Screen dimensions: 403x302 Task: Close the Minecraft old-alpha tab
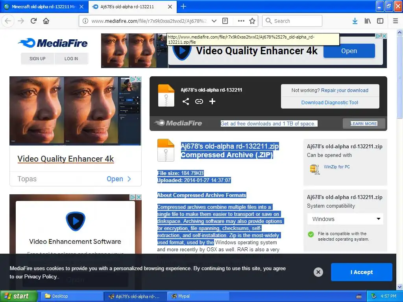pos(81,7)
